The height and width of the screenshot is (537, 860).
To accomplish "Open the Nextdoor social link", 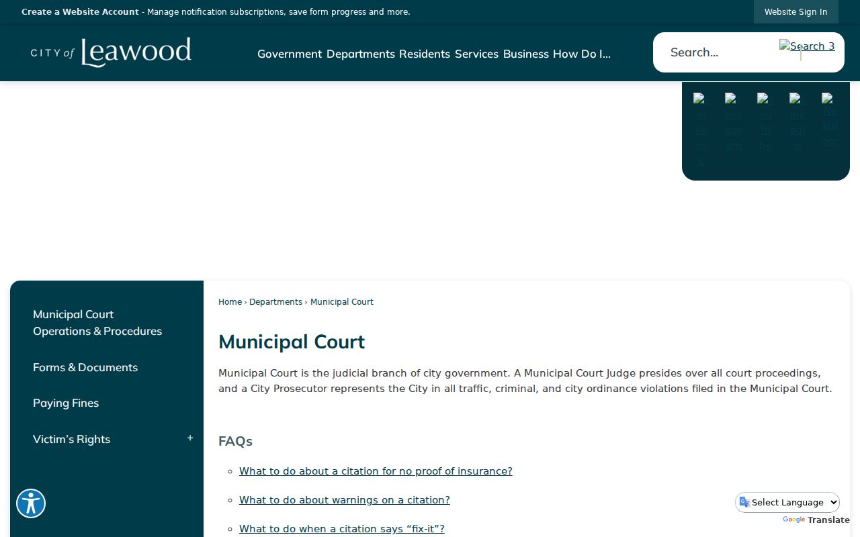I will (830, 119).
